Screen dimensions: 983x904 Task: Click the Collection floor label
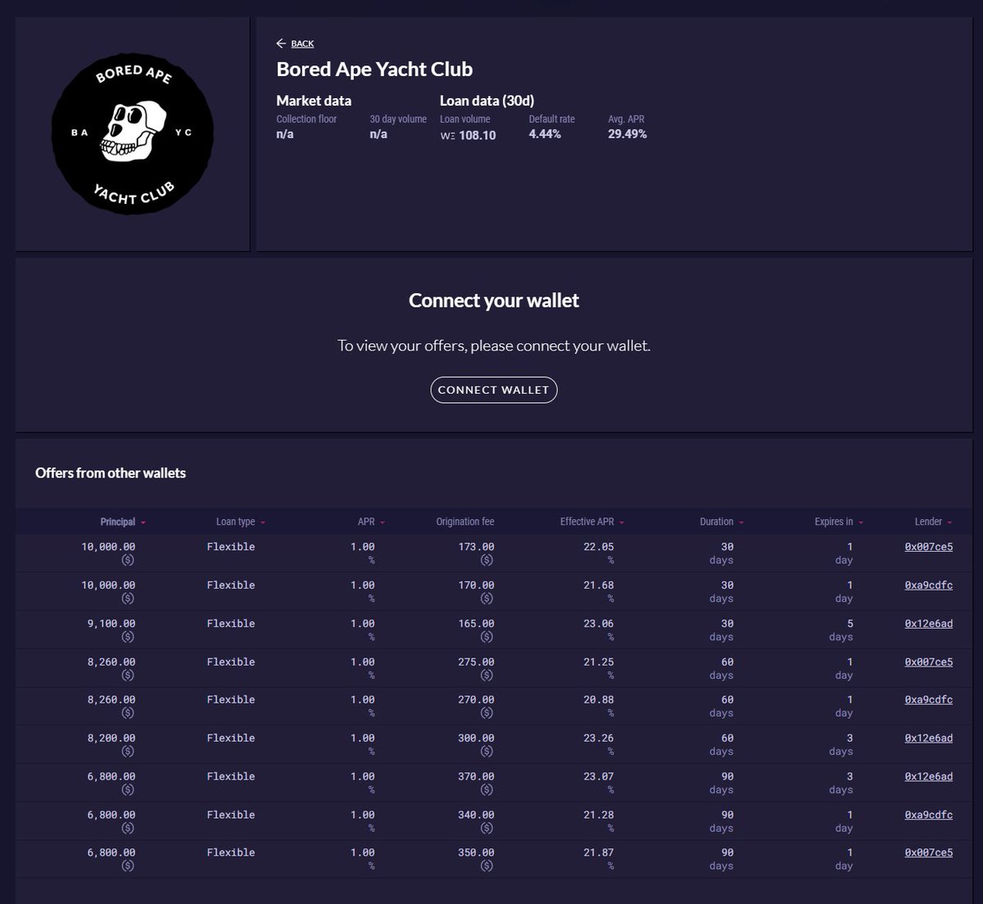[x=306, y=120]
